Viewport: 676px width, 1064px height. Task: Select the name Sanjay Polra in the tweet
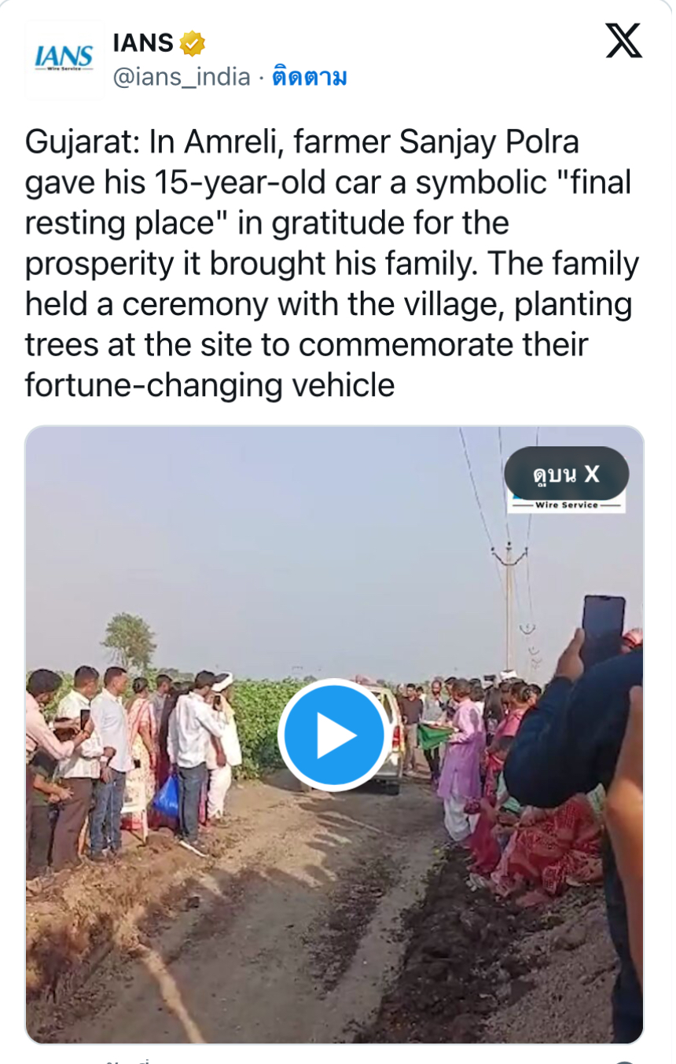tap(489, 142)
